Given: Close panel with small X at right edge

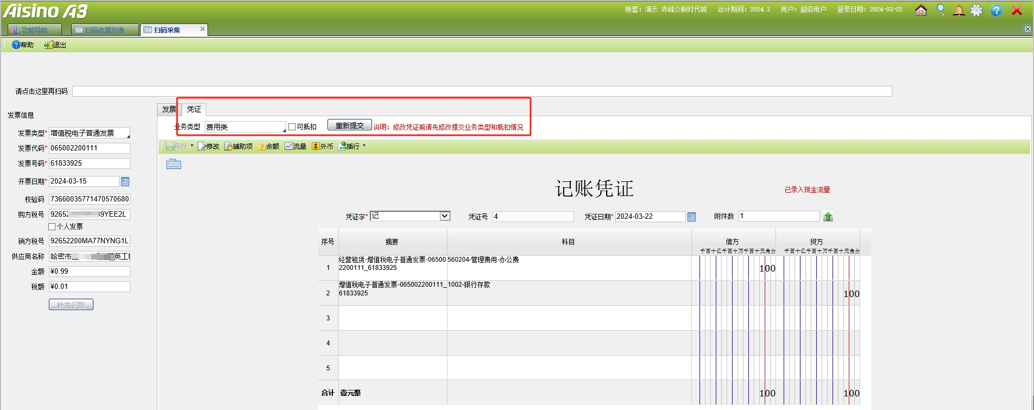Looking at the screenshot, I should click(1027, 29).
